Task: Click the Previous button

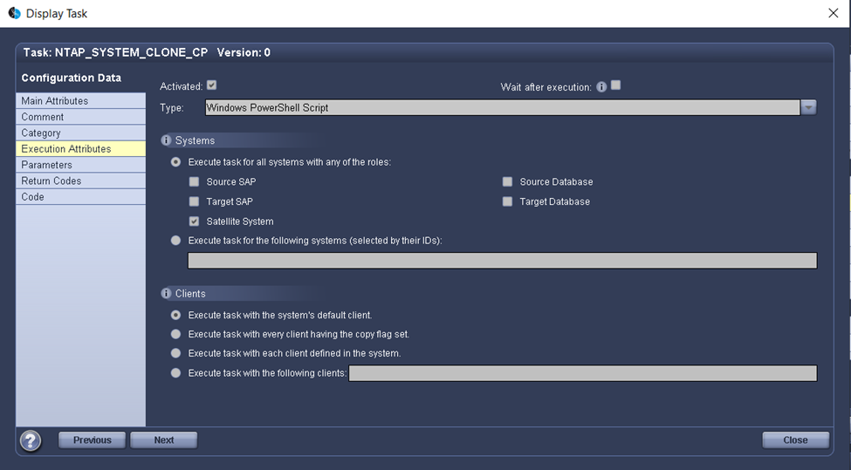Action: (x=92, y=440)
